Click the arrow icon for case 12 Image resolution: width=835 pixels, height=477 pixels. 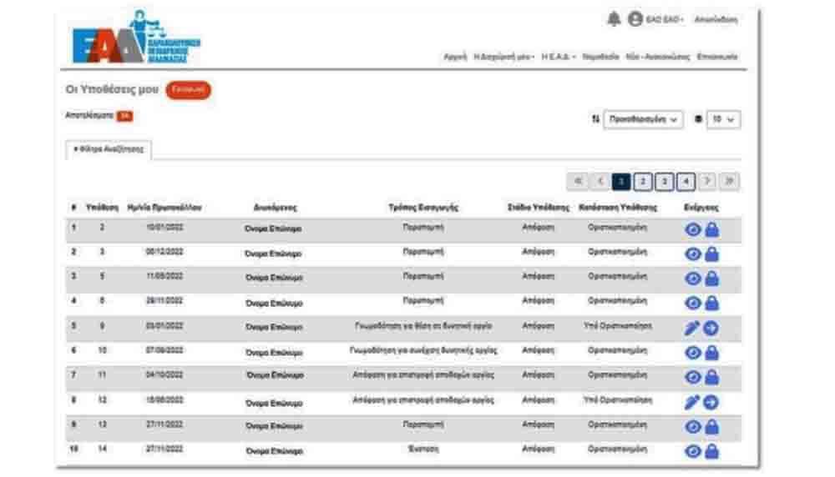pos(711,403)
